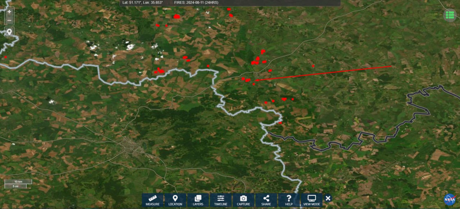Screen dimensions: 460x209
Task: Change the View Mode
Action: [312, 200]
